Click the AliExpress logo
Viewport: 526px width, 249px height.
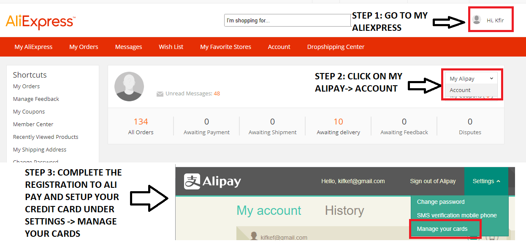point(41,22)
